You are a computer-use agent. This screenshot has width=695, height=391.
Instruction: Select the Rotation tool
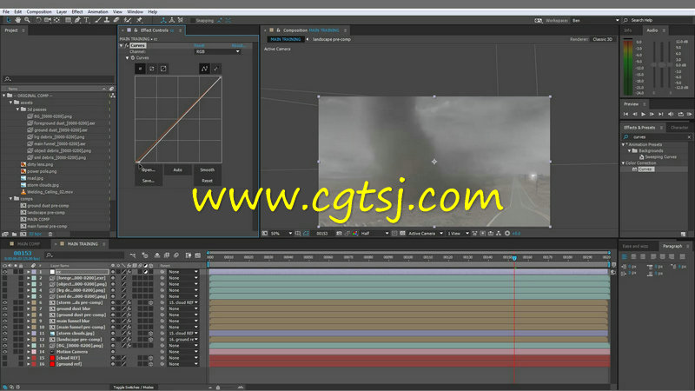pos(38,20)
